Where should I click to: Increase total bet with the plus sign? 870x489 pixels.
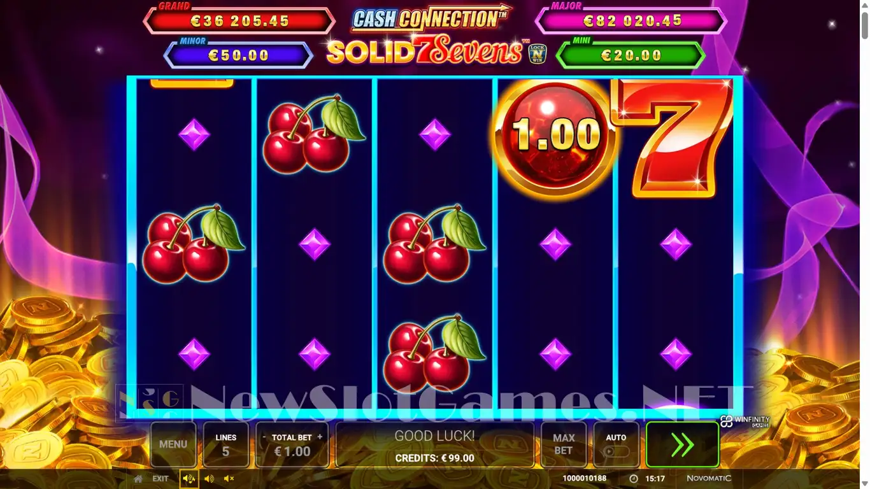click(320, 437)
